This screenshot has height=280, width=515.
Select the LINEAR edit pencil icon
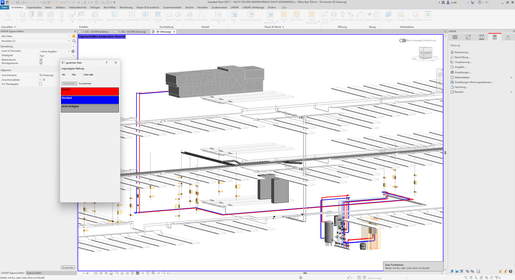point(468,37)
